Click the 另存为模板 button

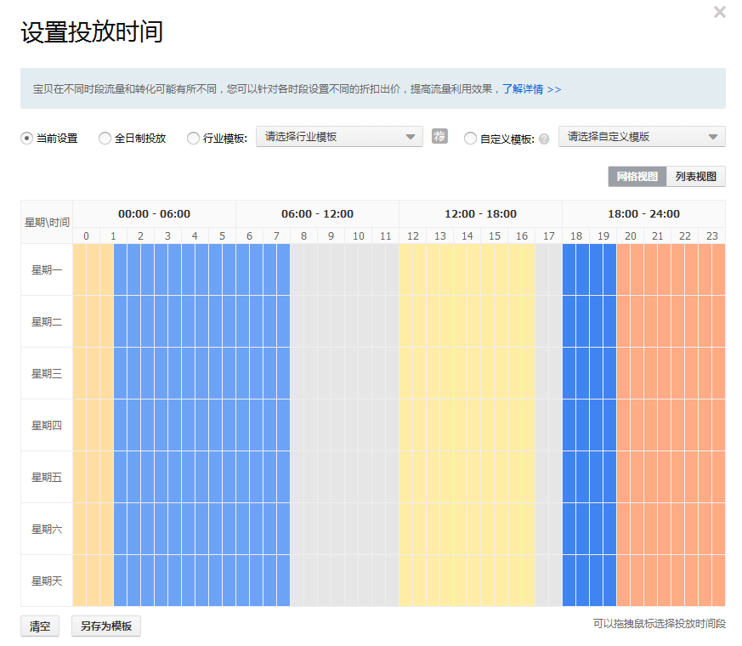105,626
